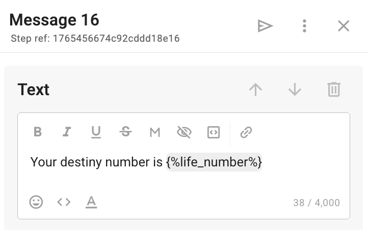Move Text block up

(x=255, y=90)
